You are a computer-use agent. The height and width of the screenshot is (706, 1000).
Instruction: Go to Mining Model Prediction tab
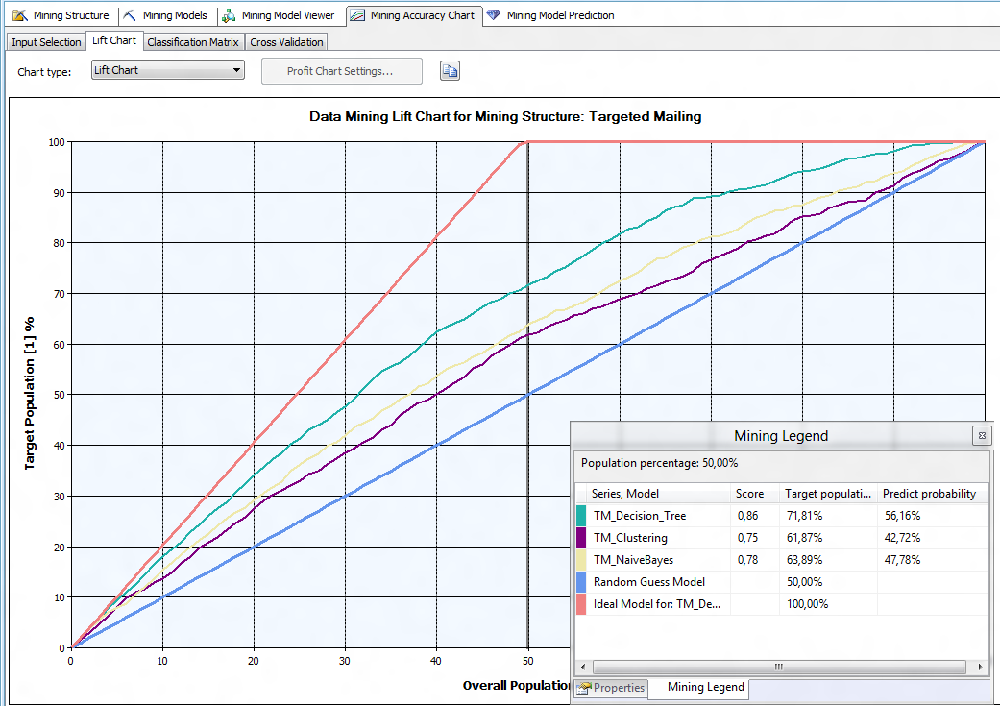[x=551, y=15]
